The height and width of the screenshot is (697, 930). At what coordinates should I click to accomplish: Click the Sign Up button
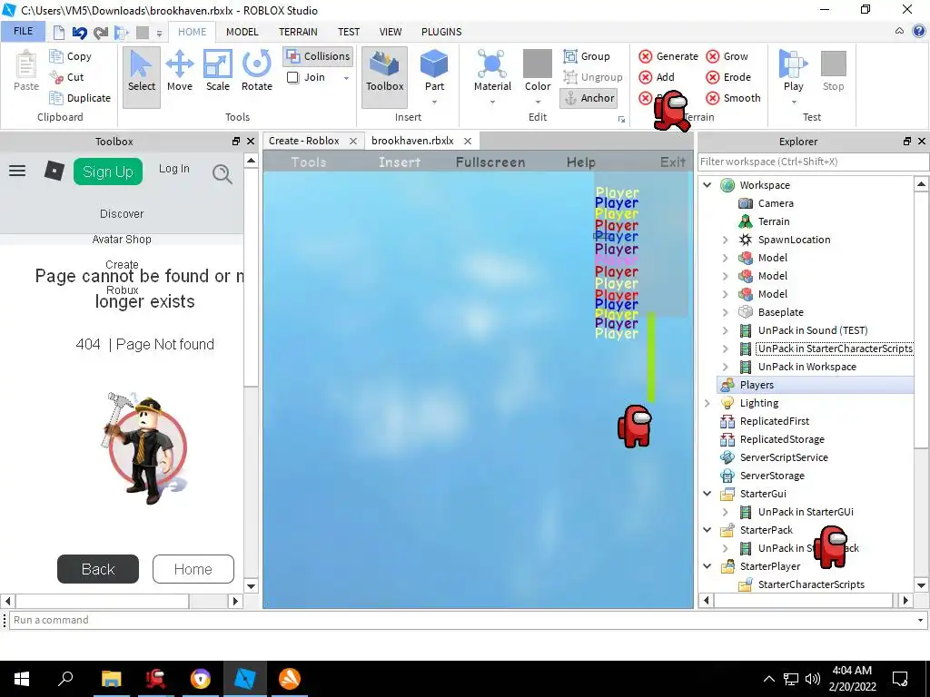[x=108, y=172]
